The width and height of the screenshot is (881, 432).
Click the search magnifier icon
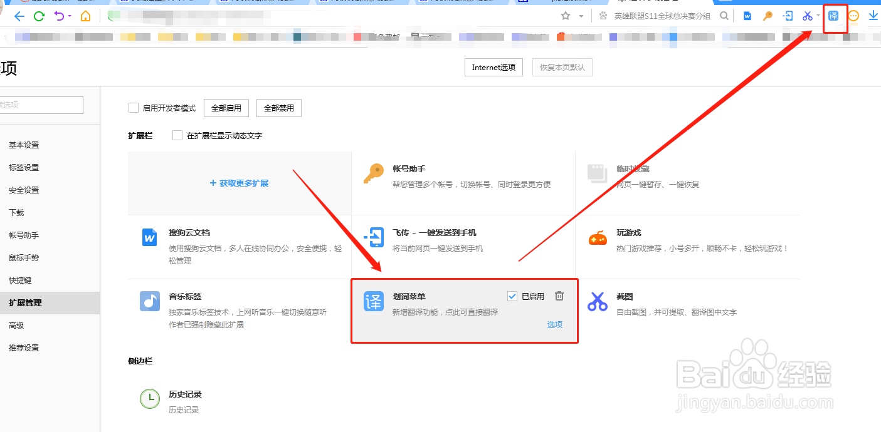coord(724,16)
